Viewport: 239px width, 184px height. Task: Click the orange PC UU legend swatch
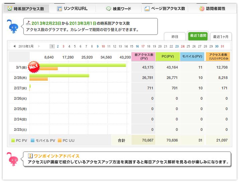59,141
